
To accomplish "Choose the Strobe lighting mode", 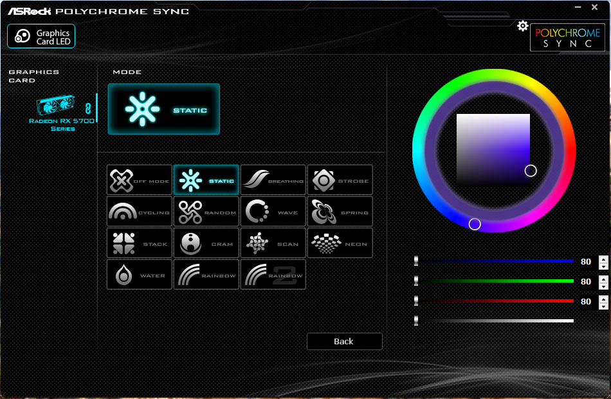I will point(340,180).
